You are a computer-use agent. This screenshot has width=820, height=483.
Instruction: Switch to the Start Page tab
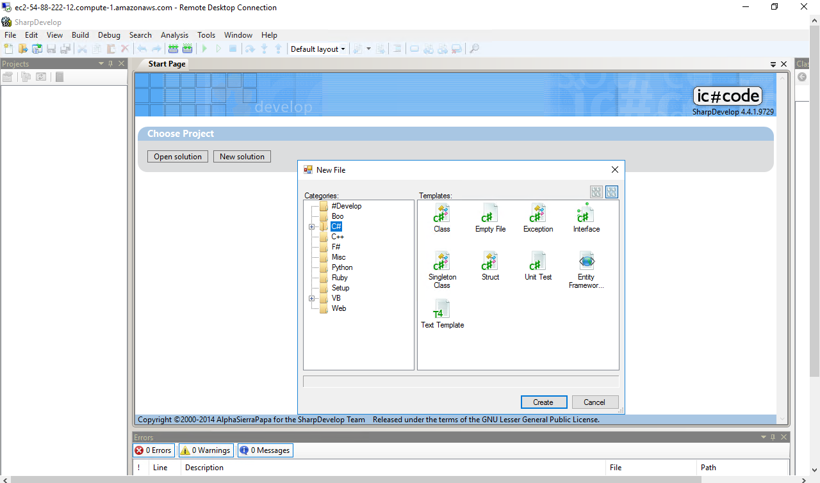pos(167,64)
